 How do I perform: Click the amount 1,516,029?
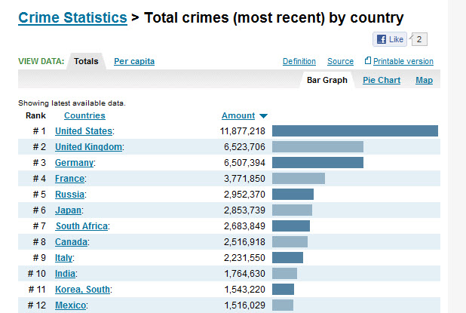[244, 305]
